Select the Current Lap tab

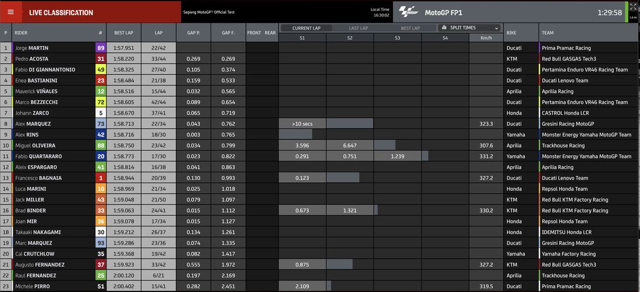(x=307, y=28)
